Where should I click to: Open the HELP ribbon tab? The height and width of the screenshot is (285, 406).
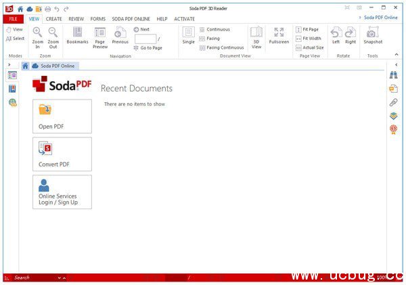[x=162, y=19]
